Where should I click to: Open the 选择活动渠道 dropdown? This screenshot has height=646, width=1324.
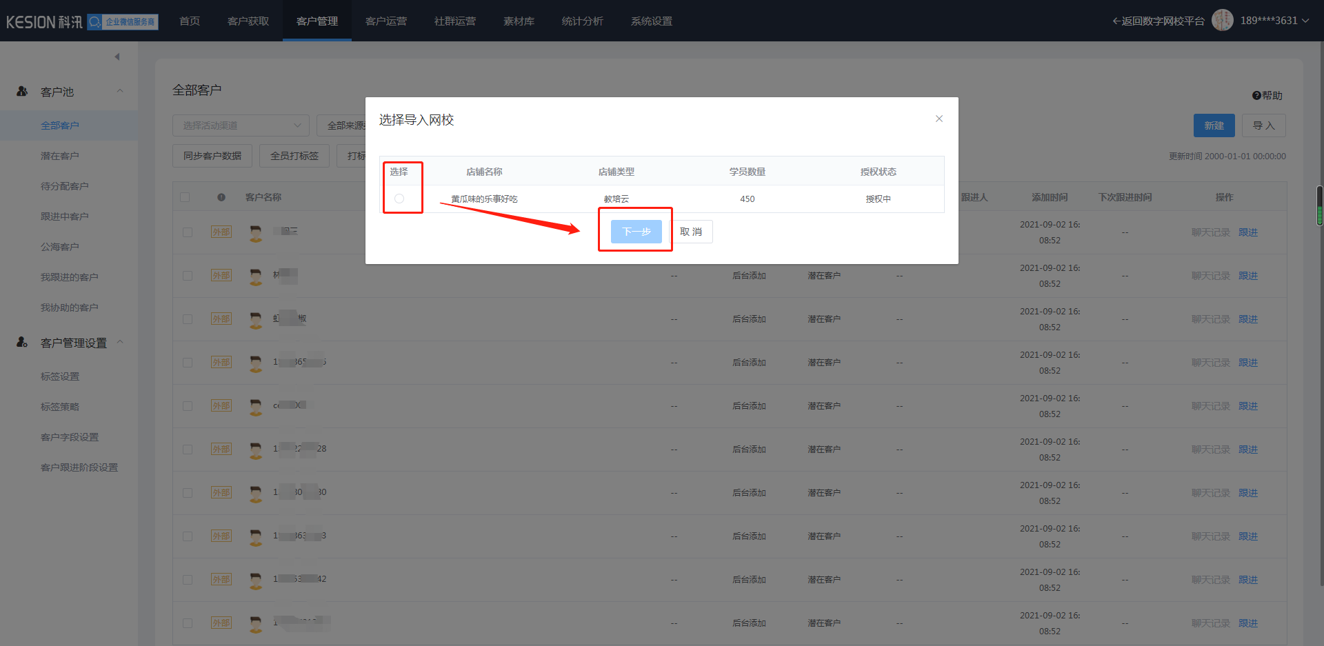[x=241, y=125]
